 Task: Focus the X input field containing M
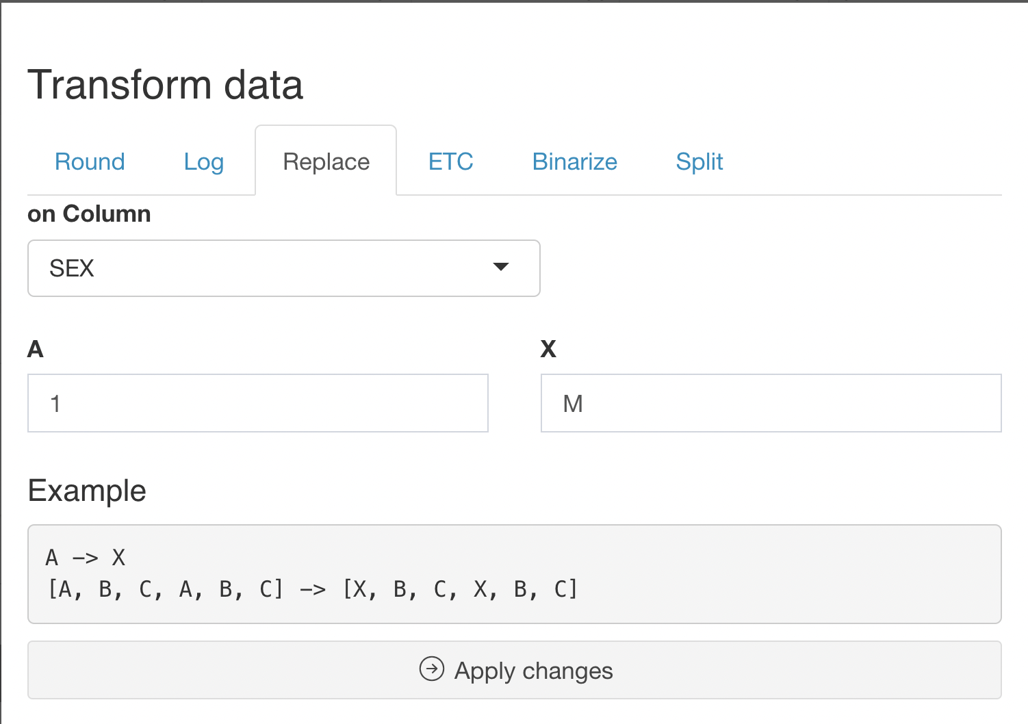(x=771, y=403)
